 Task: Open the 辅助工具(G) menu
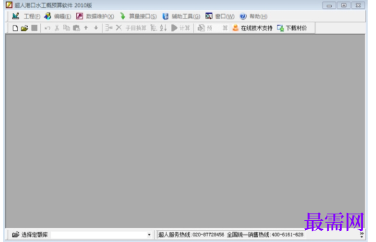click(186, 16)
